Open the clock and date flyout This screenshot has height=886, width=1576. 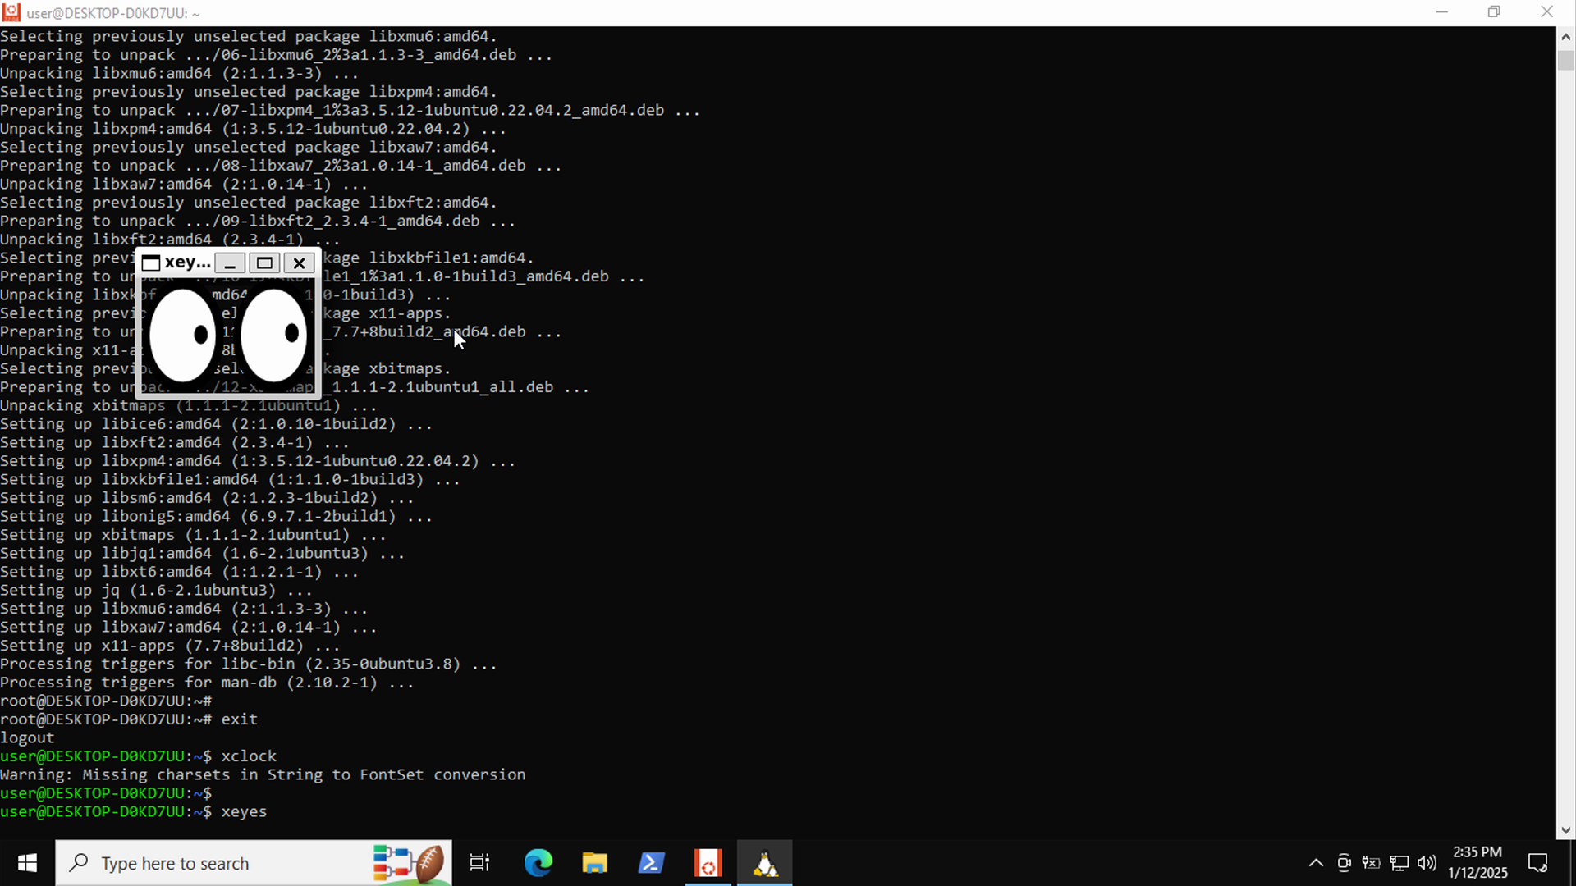1477,863
